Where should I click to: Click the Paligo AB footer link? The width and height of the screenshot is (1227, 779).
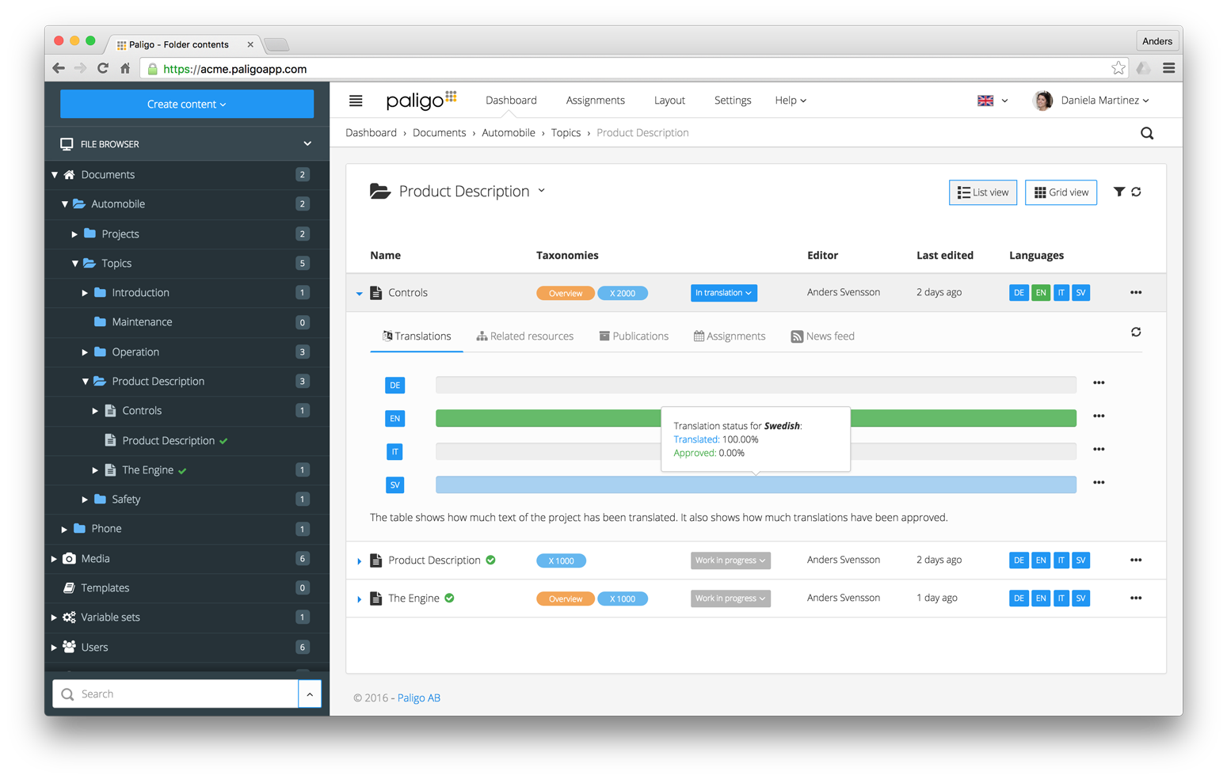tap(419, 698)
